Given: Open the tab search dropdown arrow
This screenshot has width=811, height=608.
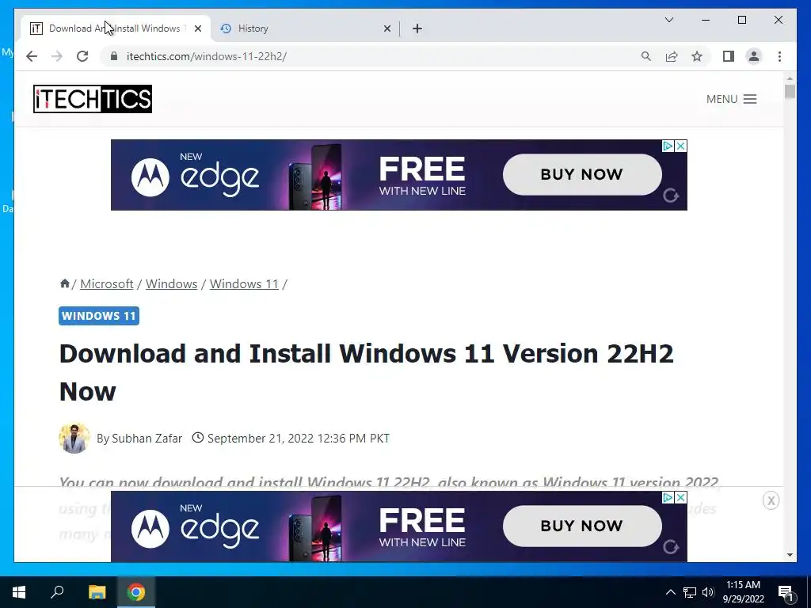Looking at the screenshot, I should (669, 20).
